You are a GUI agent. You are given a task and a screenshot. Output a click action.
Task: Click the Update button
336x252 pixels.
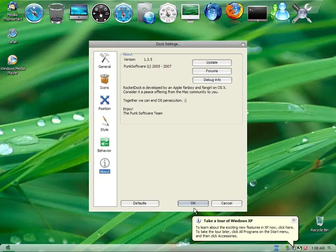coord(212,63)
